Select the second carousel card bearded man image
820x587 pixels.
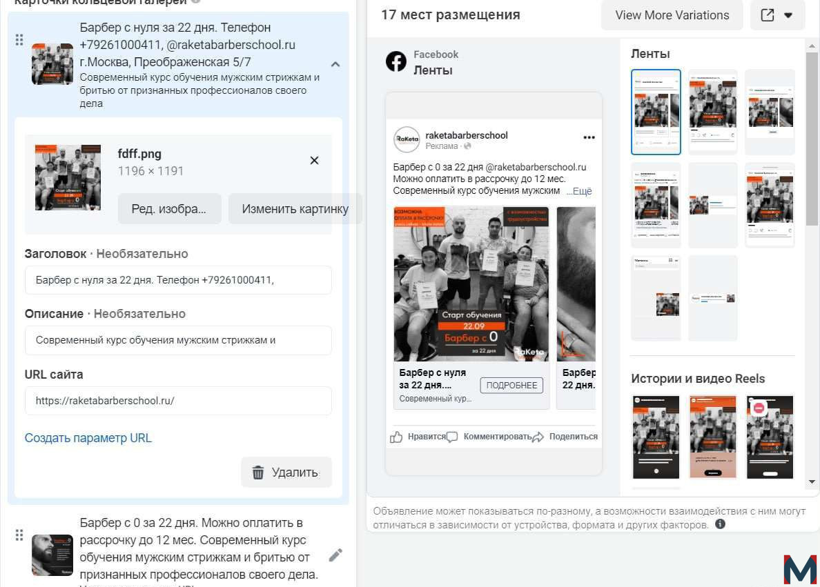point(576,284)
